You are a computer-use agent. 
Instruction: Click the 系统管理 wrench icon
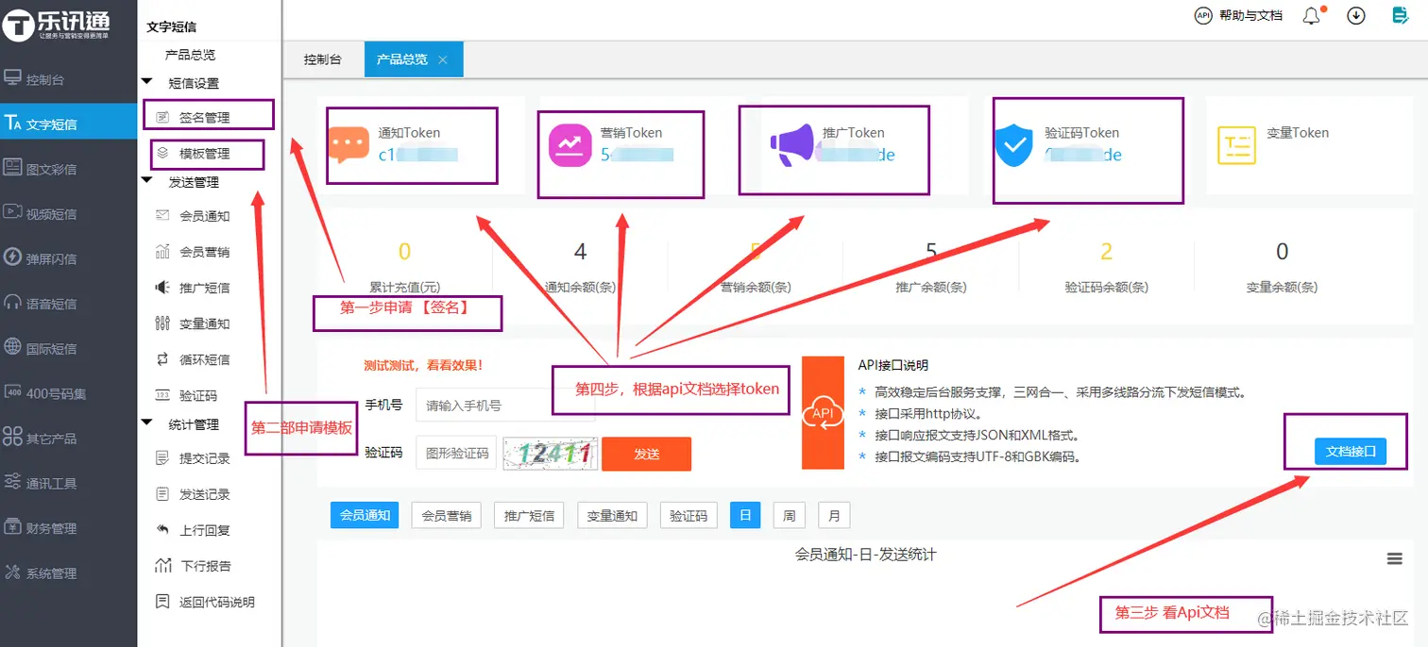pyautogui.click(x=12, y=572)
